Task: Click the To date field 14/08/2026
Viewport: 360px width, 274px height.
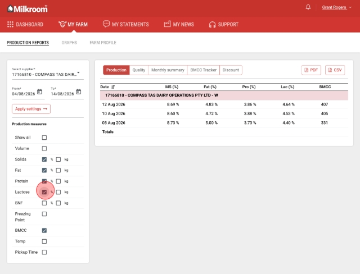Action: (62, 94)
